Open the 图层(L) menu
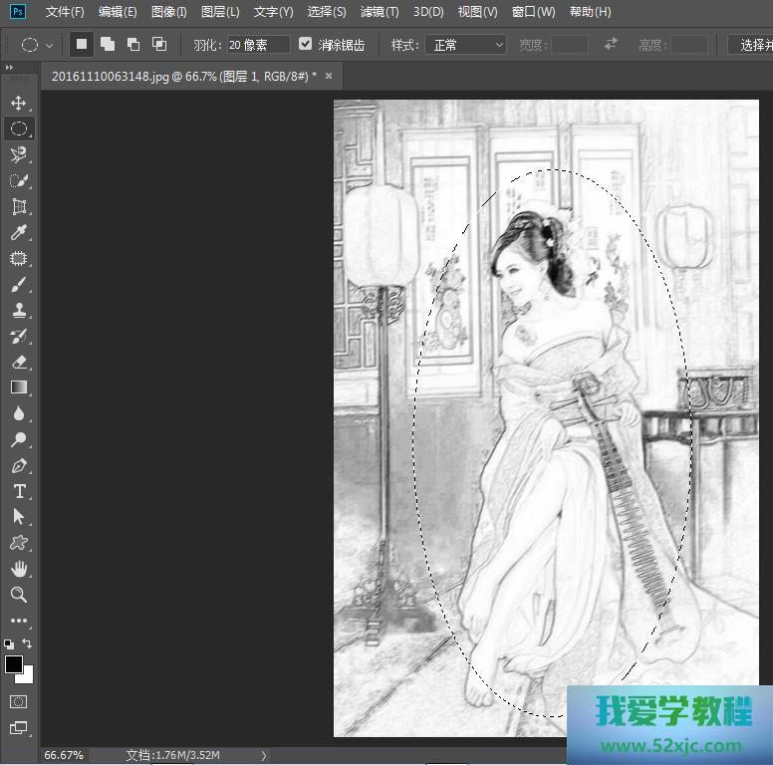Viewport: 773px width, 765px height. 220,12
